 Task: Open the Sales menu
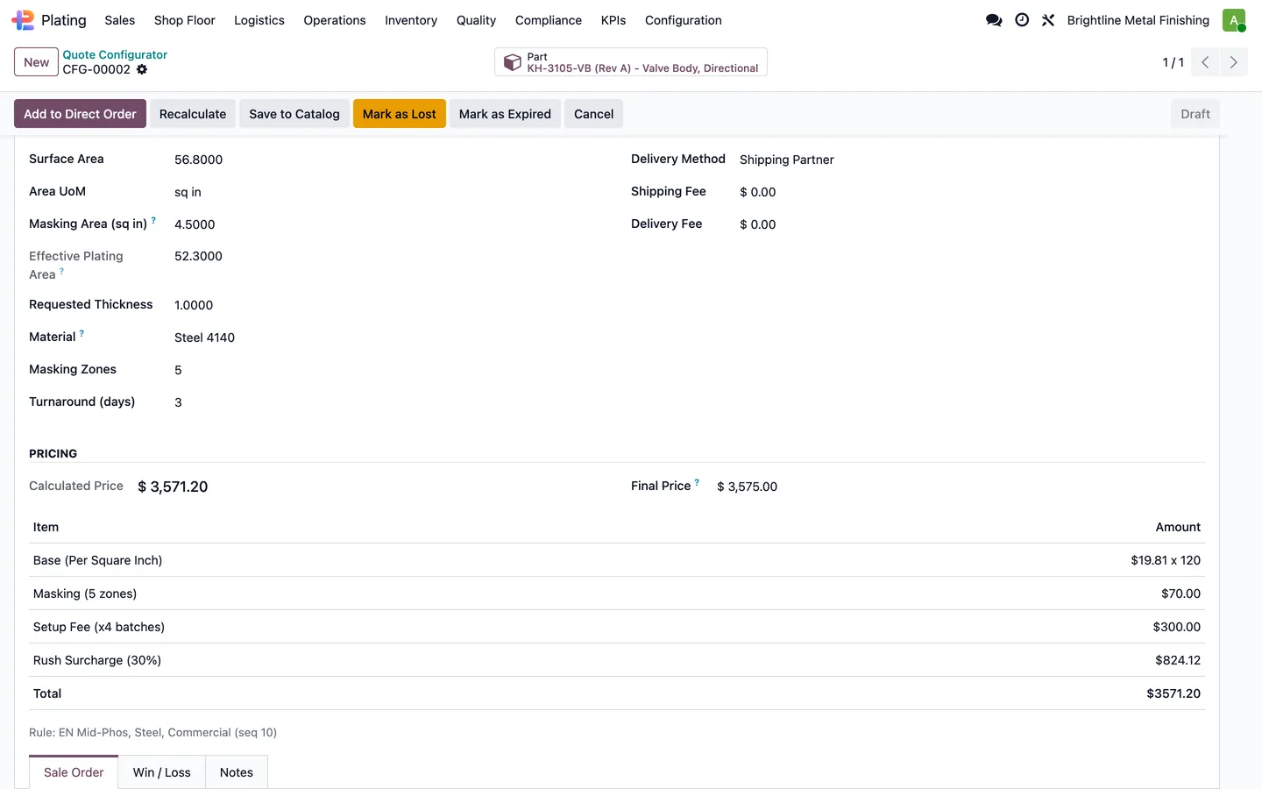coord(119,20)
